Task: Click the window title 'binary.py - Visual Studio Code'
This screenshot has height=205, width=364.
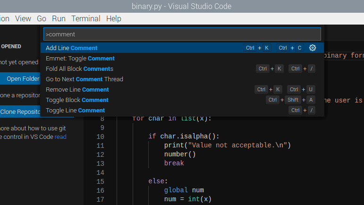Action: pos(182,6)
